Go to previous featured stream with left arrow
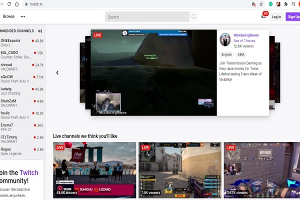 pyautogui.click(x=57, y=72)
